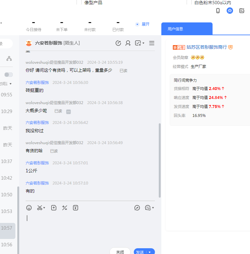Click the file upload icon
Screen dimensions: 250x254
point(54,208)
